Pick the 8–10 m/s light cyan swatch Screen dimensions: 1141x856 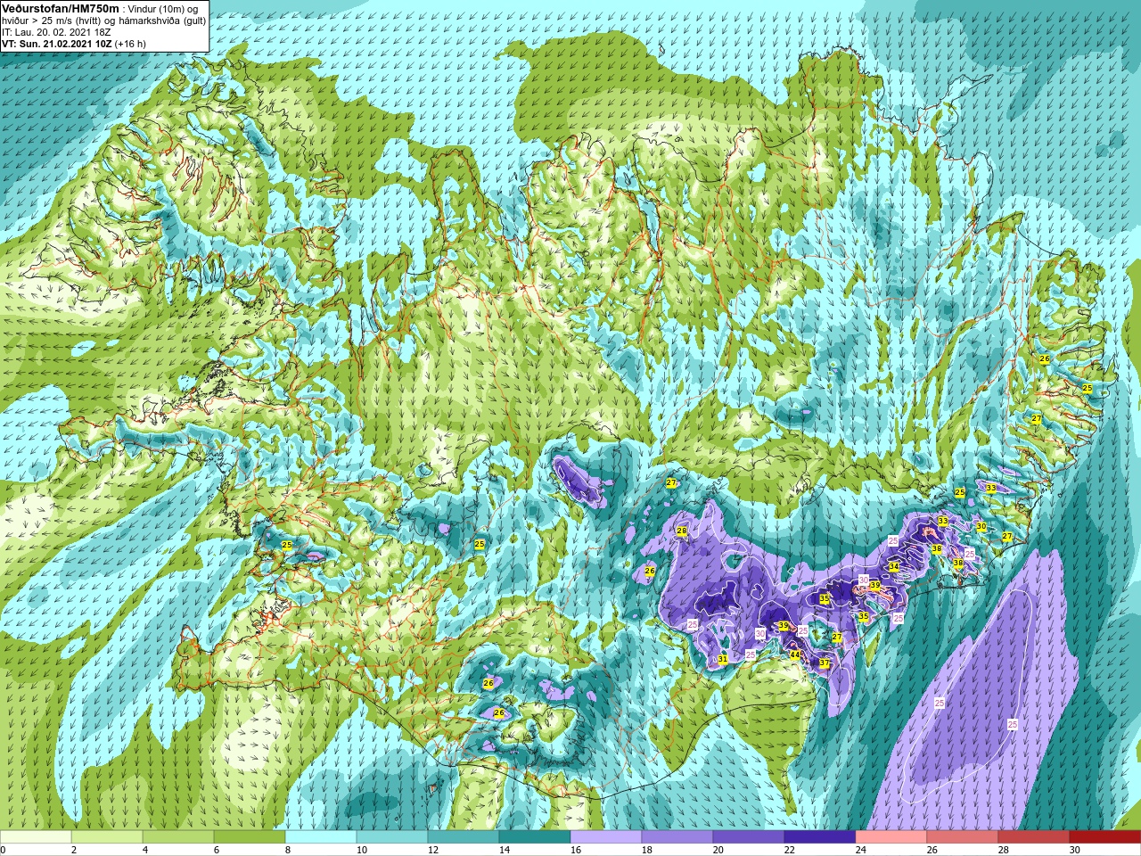321,837
